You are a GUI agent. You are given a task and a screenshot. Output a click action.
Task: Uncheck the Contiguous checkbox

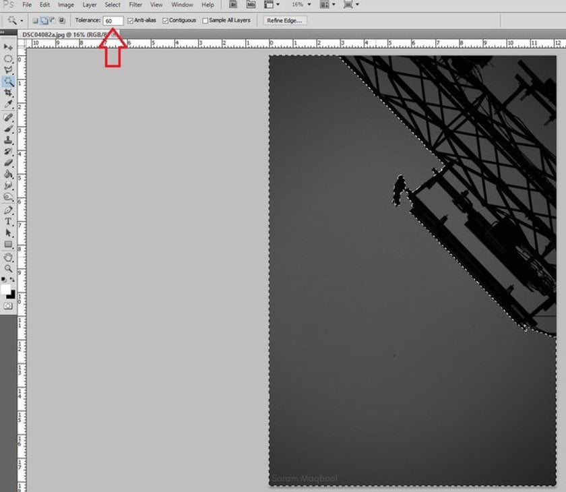click(x=165, y=21)
